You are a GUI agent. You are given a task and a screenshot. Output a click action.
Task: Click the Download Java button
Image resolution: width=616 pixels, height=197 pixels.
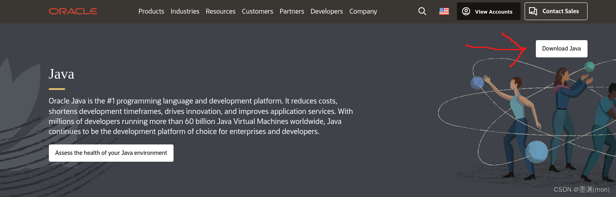(561, 49)
